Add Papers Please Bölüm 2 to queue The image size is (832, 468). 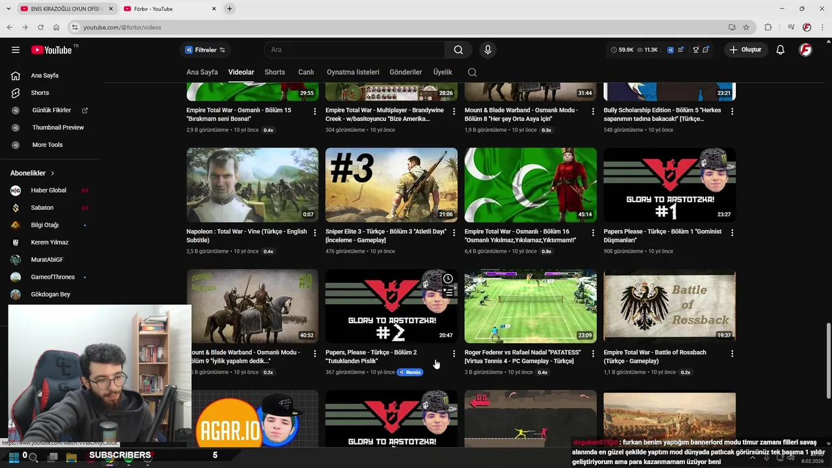click(448, 292)
